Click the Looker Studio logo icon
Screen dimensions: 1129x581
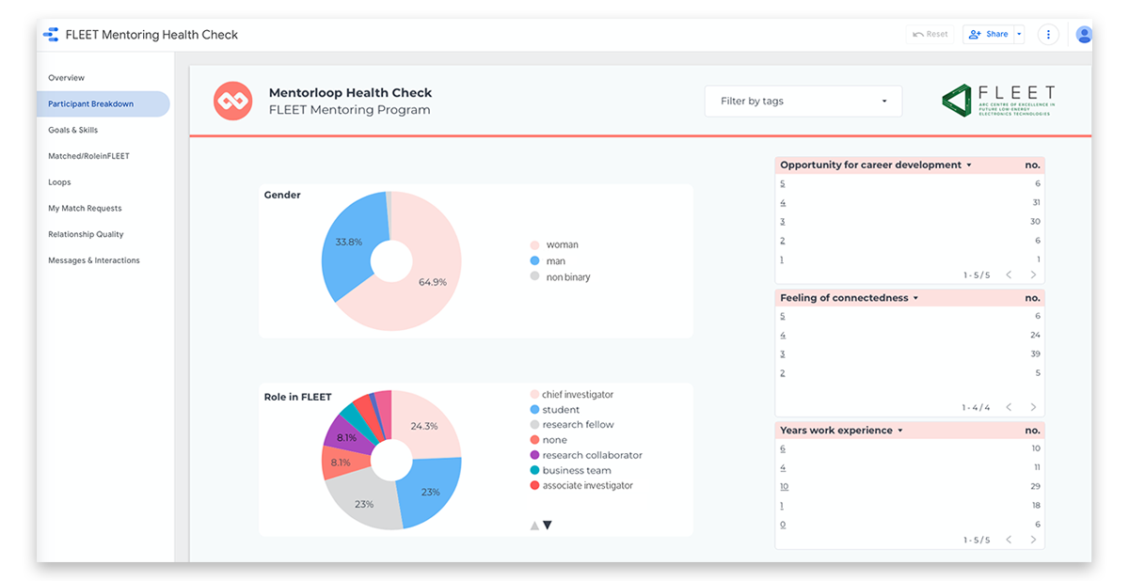click(51, 35)
